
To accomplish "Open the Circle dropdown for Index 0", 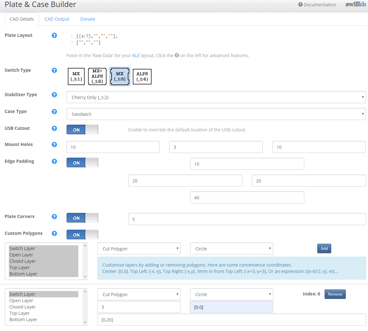I will tap(232, 295).
